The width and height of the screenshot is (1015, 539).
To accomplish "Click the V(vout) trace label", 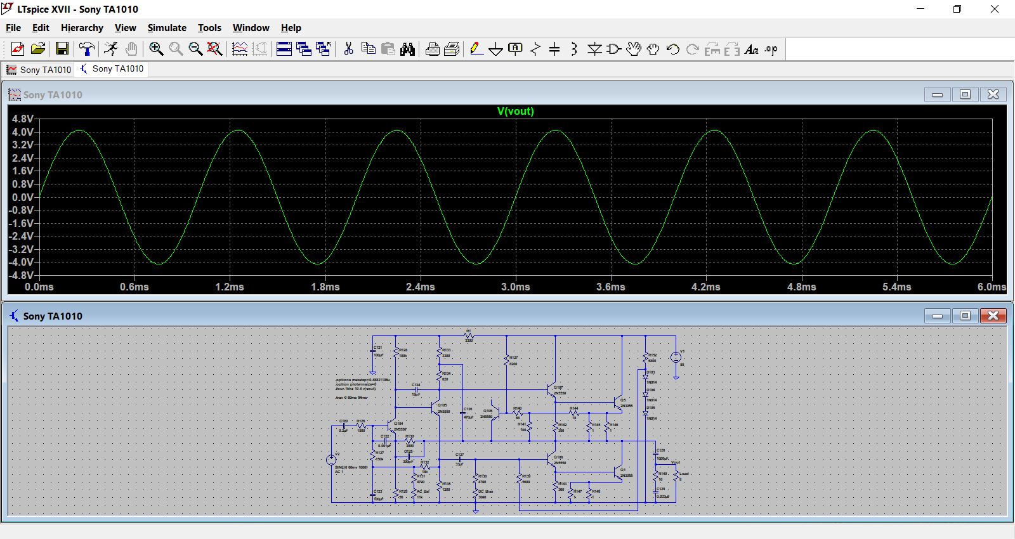I will (516, 111).
